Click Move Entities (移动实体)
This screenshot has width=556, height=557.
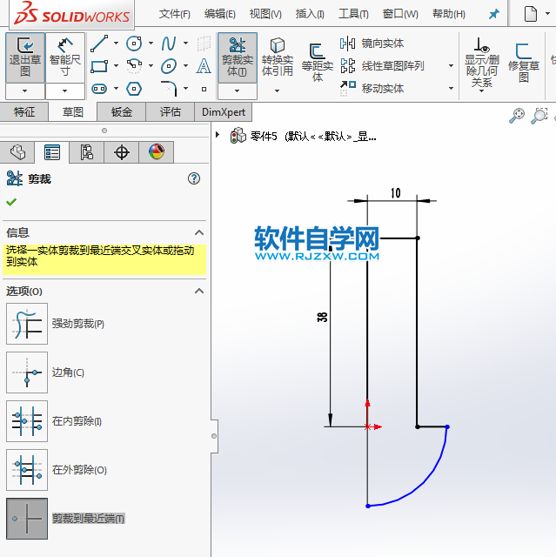click(372, 89)
